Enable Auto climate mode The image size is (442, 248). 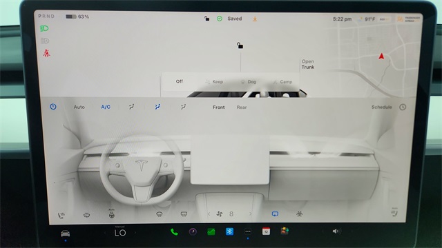click(x=79, y=107)
